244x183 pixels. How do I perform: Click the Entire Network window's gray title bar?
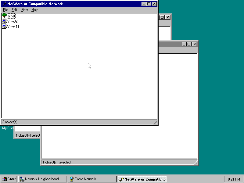pos(170,44)
